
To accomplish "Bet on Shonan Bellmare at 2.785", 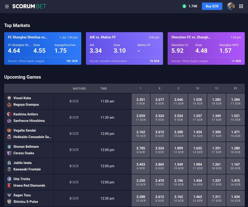I will [x=141, y=150].
